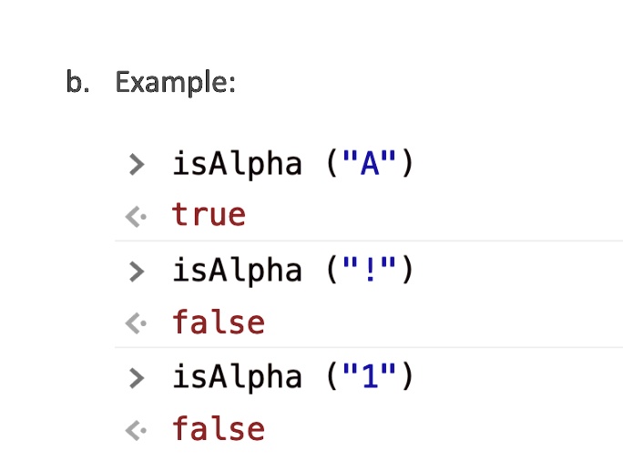Select the "!" string literal
Screen dimensions: 623x461
click(370, 271)
